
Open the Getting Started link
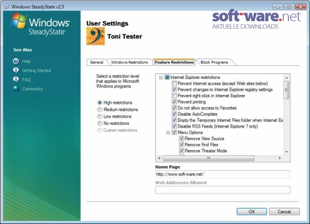pyautogui.click(x=37, y=70)
